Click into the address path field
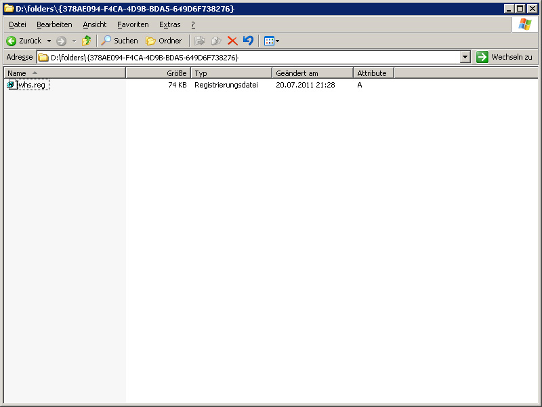Screen dimensions: 542x407 [x=251, y=58]
